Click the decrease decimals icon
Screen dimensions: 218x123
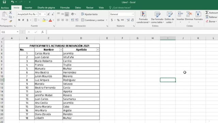click(x=133, y=20)
